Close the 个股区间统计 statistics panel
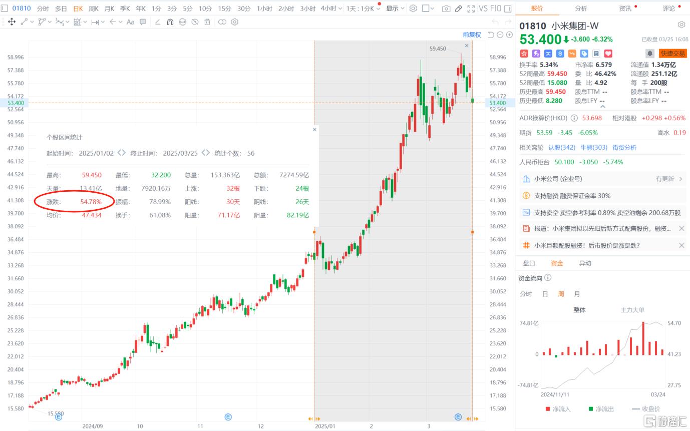690x431 pixels. click(x=314, y=129)
